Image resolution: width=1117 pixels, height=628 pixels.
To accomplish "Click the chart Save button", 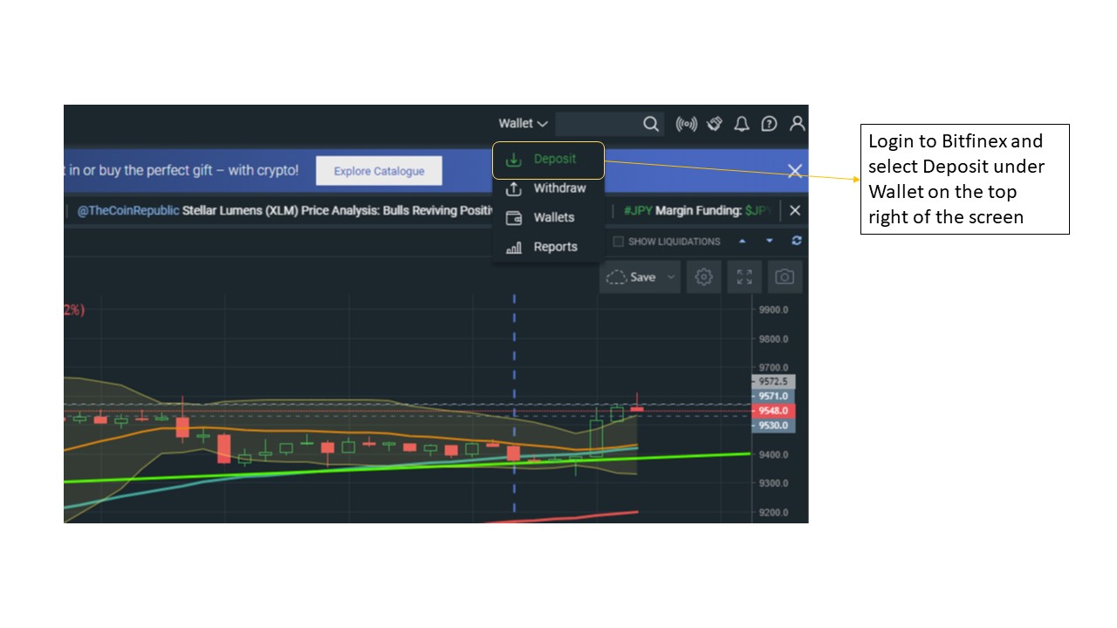I will (x=631, y=277).
